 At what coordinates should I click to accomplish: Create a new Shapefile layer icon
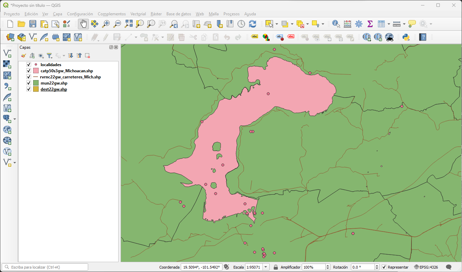click(33, 37)
